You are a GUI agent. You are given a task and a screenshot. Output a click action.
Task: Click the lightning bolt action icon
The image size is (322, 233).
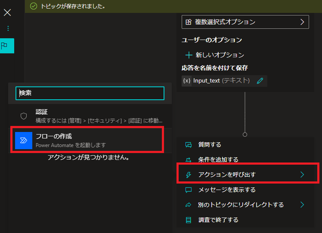pyautogui.click(x=188, y=175)
